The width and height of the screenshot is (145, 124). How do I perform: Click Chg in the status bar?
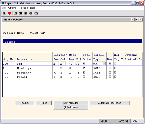136,121
